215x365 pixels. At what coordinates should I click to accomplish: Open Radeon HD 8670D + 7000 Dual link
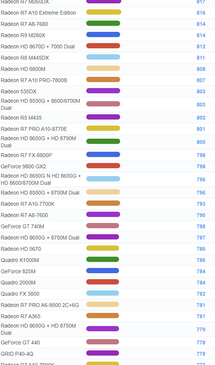[38, 46]
